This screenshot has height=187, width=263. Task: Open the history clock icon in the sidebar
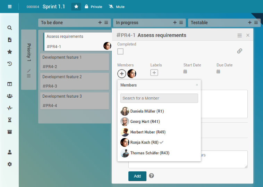[10, 64]
